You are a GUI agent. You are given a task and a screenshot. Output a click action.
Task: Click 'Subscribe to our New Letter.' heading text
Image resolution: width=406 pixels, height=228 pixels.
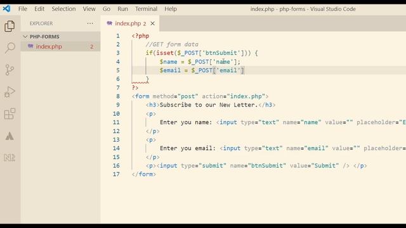[x=209, y=105]
